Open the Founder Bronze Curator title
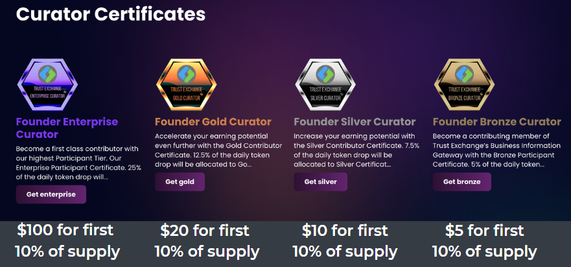The width and height of the screenshot is (571, 267). pos(497,122)
